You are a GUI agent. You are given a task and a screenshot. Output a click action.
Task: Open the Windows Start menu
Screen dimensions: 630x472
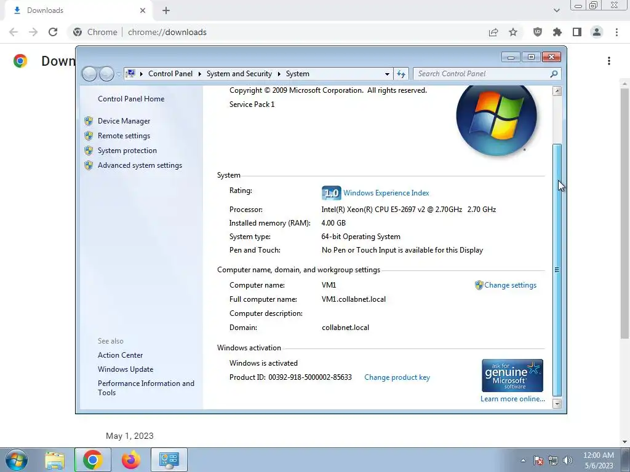pyautogui.click(x=16, y=460)
